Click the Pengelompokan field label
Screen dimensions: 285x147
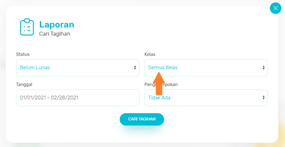161,85
